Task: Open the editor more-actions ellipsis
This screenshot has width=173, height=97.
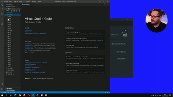Action: point(108,4)
